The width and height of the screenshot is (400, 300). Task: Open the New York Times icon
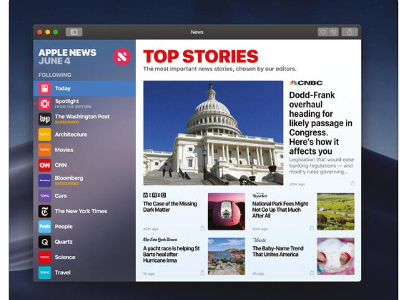click(x=45, y=211)
